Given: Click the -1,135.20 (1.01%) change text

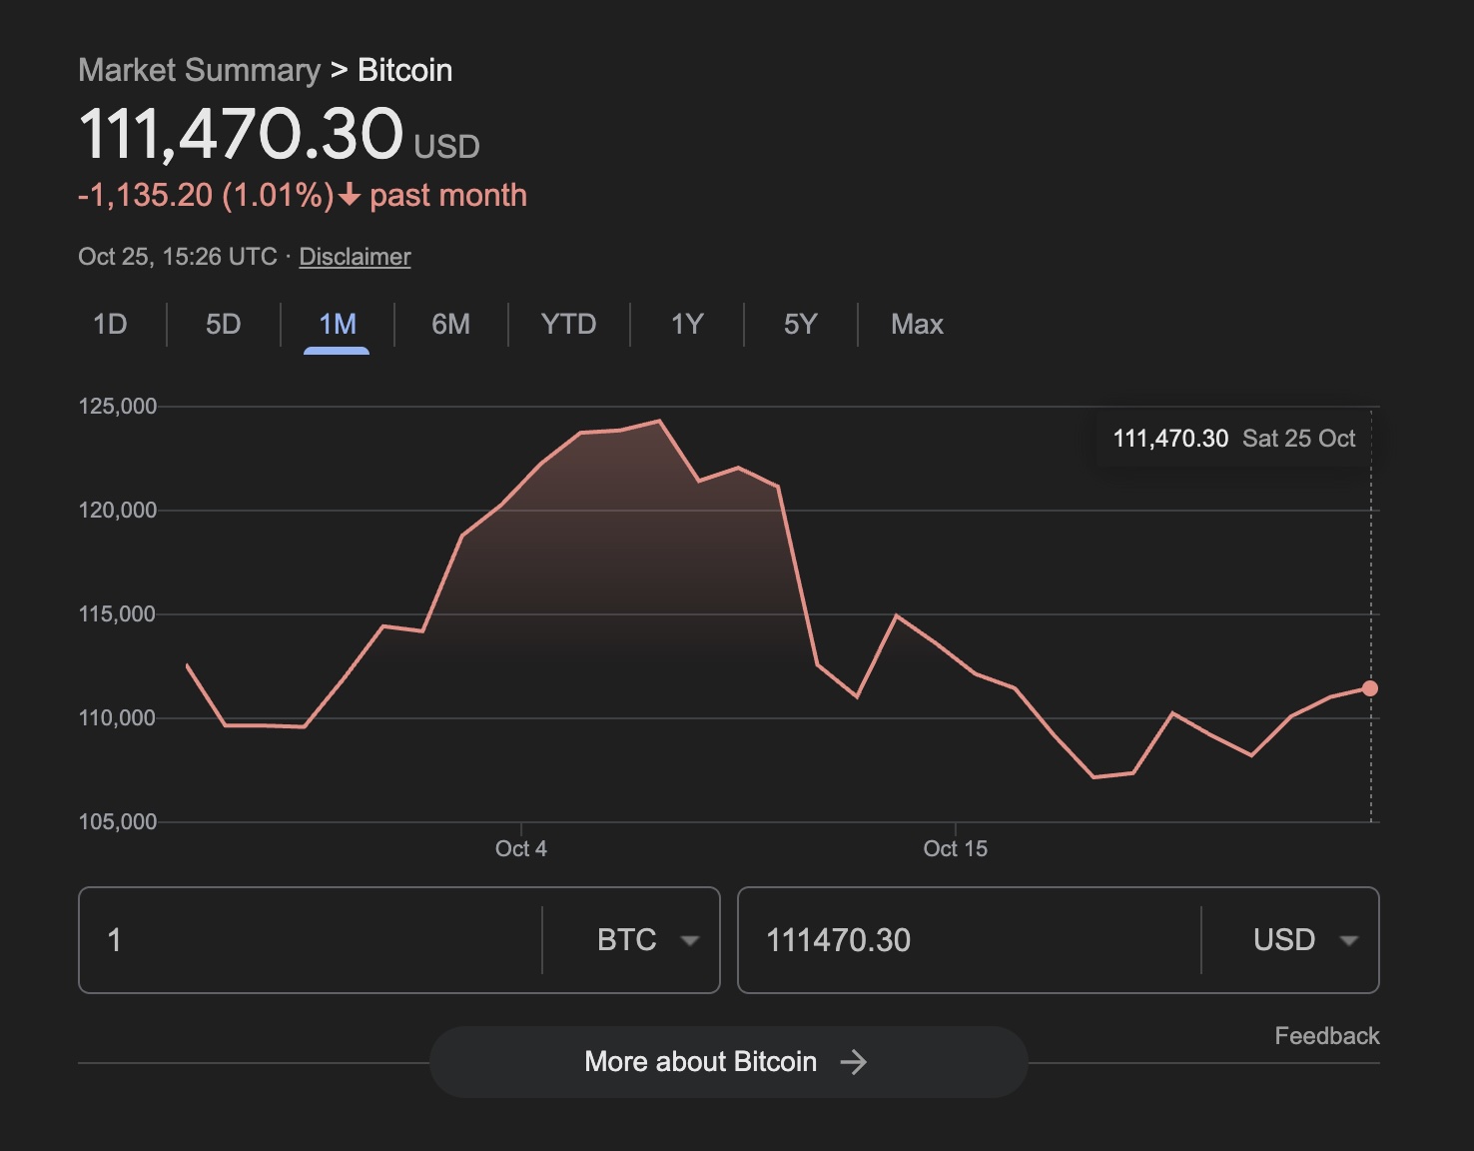Looking at the screenshot, I should pos(206,195).
